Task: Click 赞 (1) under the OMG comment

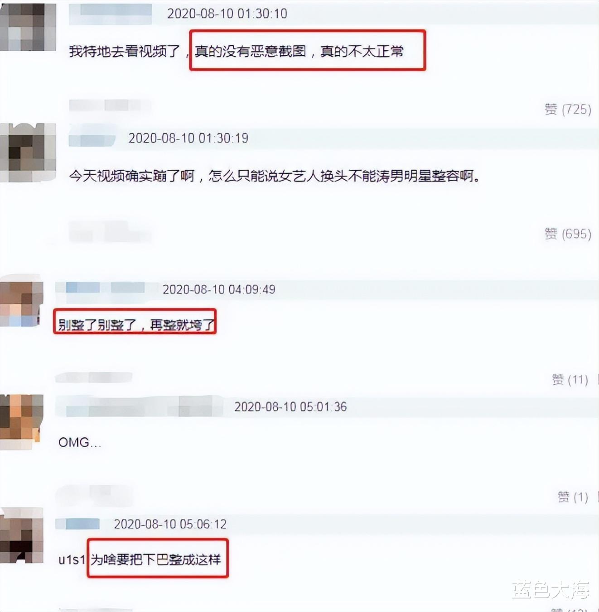Action: click(x=573, y=497)
